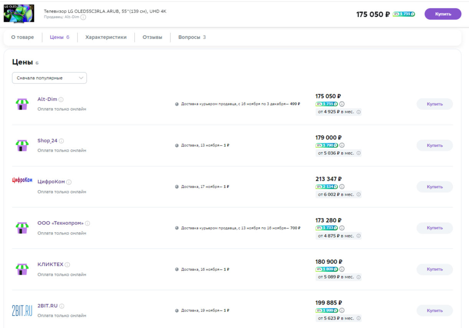Click the ЦифроКом logo

point(22,180)
